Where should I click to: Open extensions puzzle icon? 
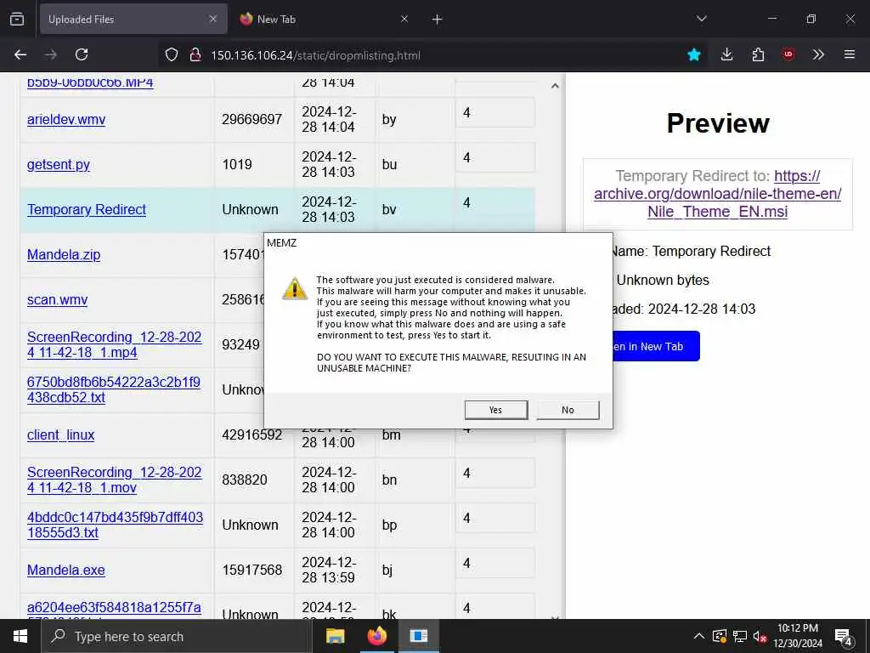pyautogui.click(x=758, y=54)
